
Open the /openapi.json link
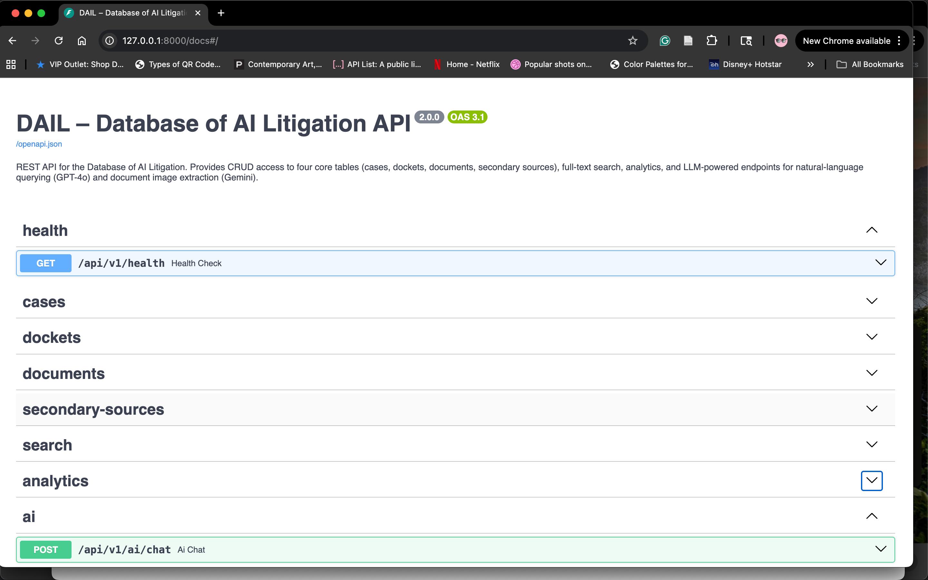tap(39, 144)
